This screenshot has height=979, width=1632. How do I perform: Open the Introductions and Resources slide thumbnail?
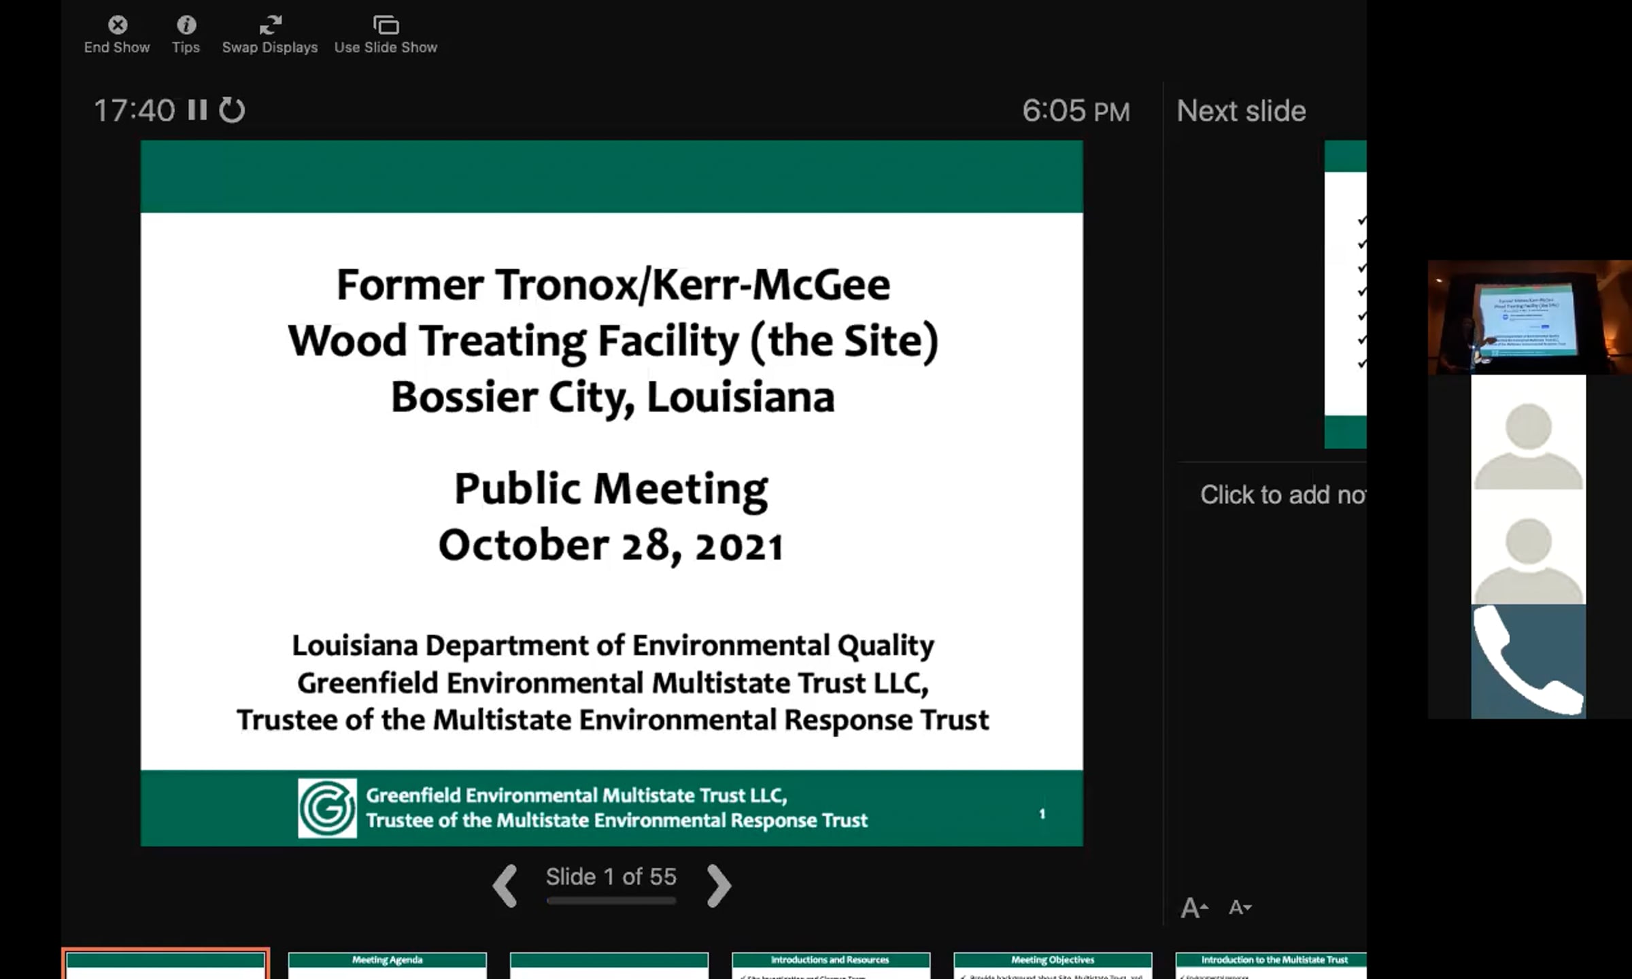pyautogui.click(x=831, y=965)
